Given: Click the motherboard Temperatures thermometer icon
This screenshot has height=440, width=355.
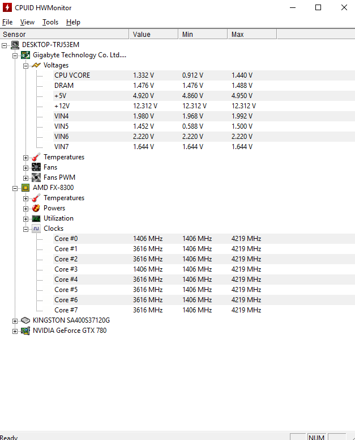Looking at the screenshot, I should [36, 157].
